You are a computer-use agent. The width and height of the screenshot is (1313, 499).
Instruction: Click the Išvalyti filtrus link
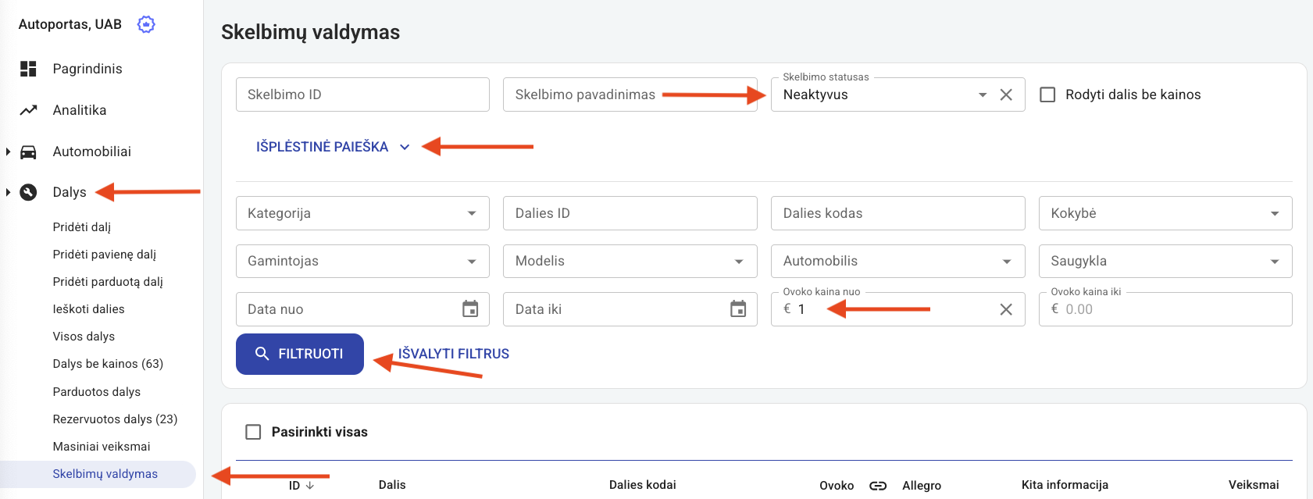(x=454, y=354)
